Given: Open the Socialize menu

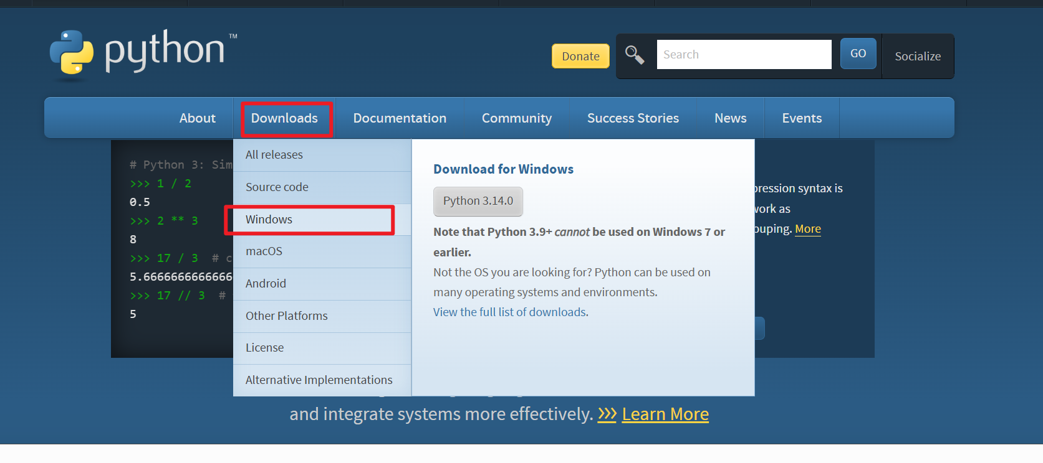Looking at the screenshot, I should pyautogui.click(x=918, y=56).
